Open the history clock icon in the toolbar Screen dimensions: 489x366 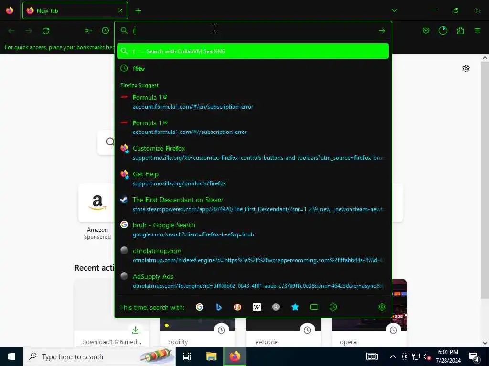coord(106,30)
